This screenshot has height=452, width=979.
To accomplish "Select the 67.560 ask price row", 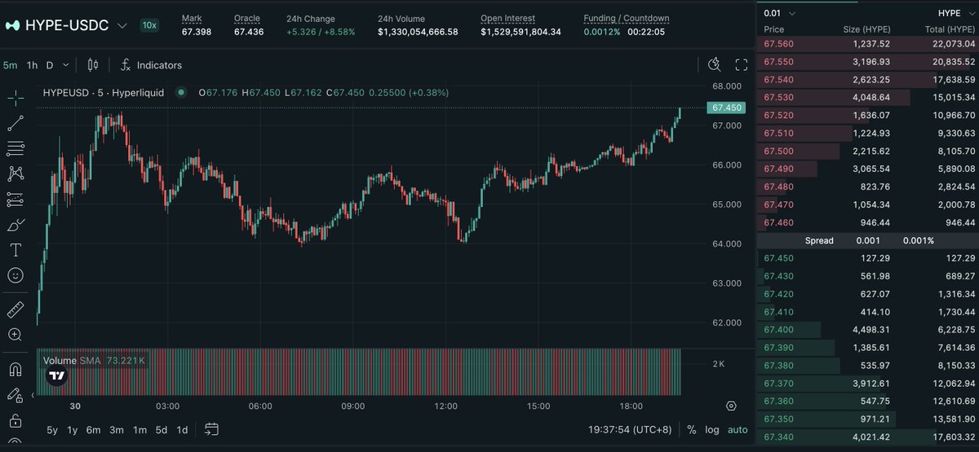I will (x=868, y=44).
